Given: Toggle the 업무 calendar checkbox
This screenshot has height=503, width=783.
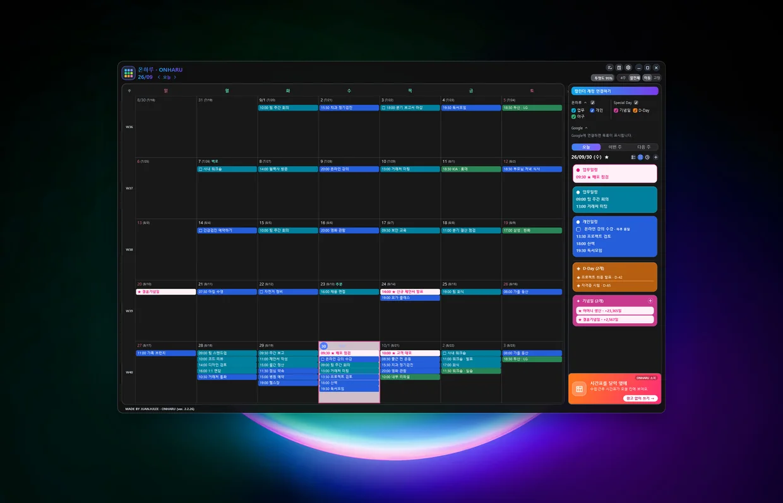Looking at the screenshot, I should 573,110.
